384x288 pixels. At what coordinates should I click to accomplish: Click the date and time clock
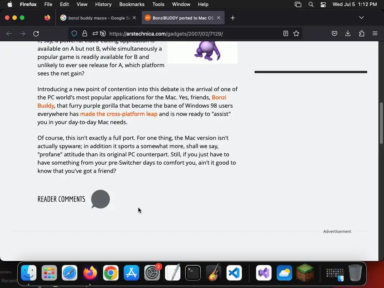point(355,4)
